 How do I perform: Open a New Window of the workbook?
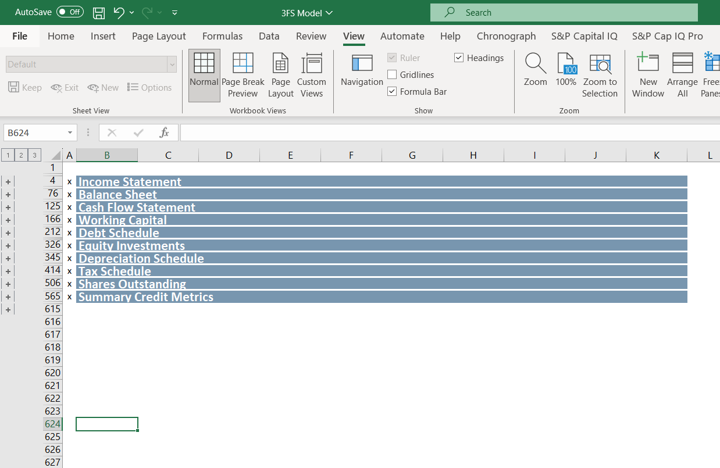point(647,74)
